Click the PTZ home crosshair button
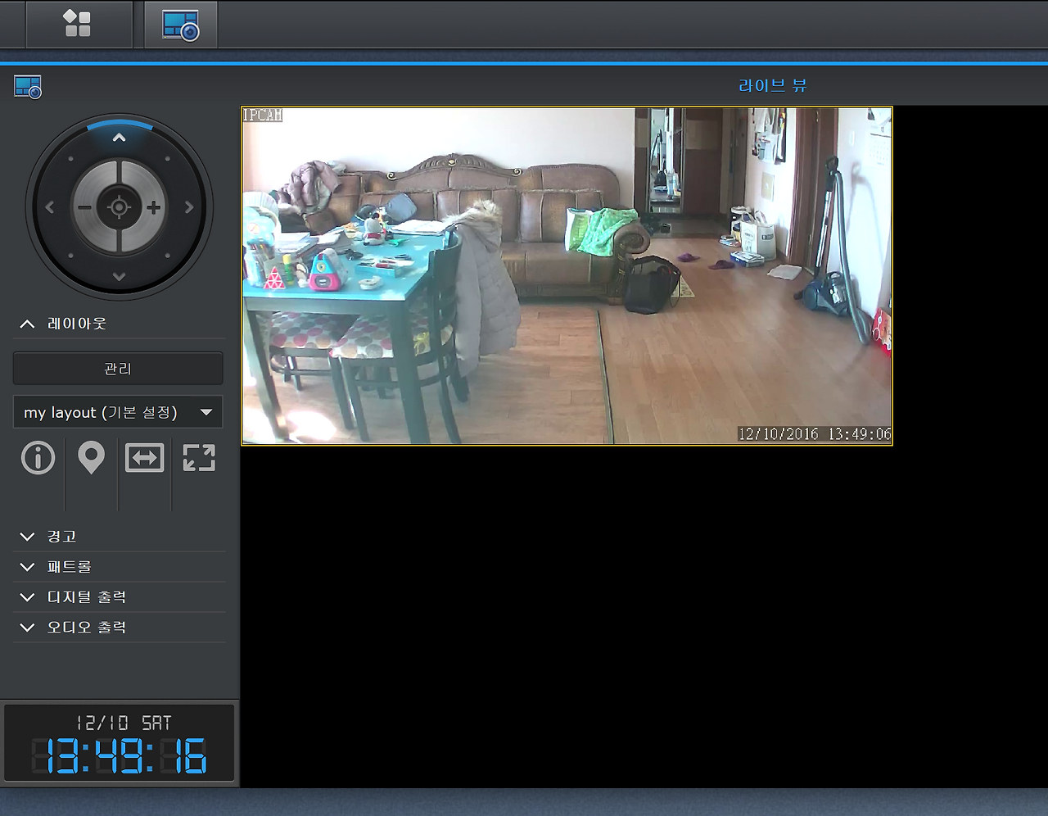Viewport: 1048px width, 816px height. click(x=120, y=207)
